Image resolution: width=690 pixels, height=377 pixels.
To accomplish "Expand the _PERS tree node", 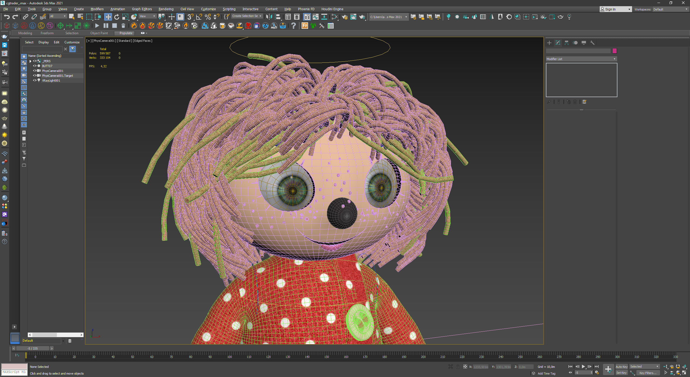I will click(x=30, y=61).
